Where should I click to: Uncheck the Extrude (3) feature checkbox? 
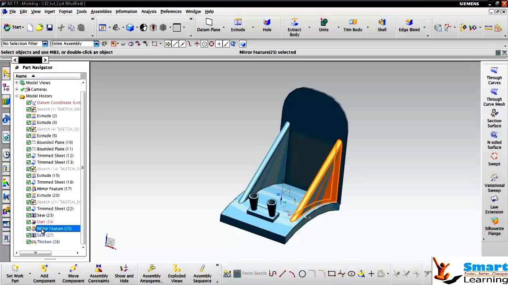pyautogui.click(x=29, y=123)
